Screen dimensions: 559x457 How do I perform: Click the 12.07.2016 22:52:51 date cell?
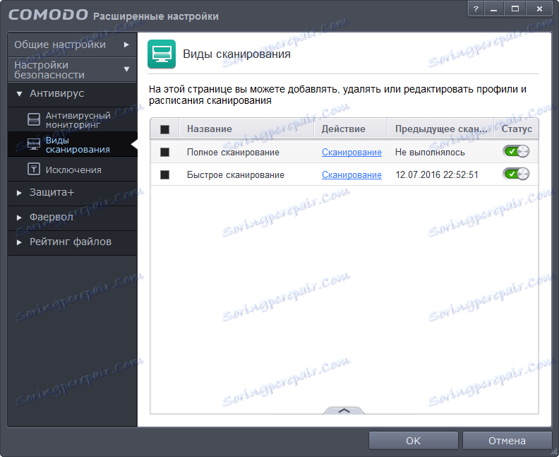437,174
